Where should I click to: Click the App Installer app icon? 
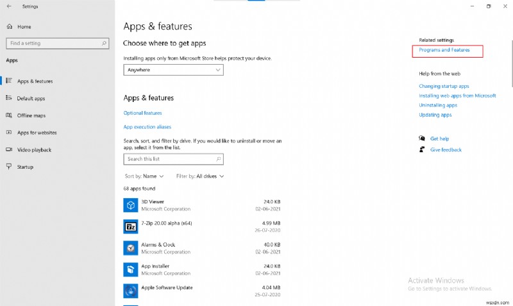[131, 269]
